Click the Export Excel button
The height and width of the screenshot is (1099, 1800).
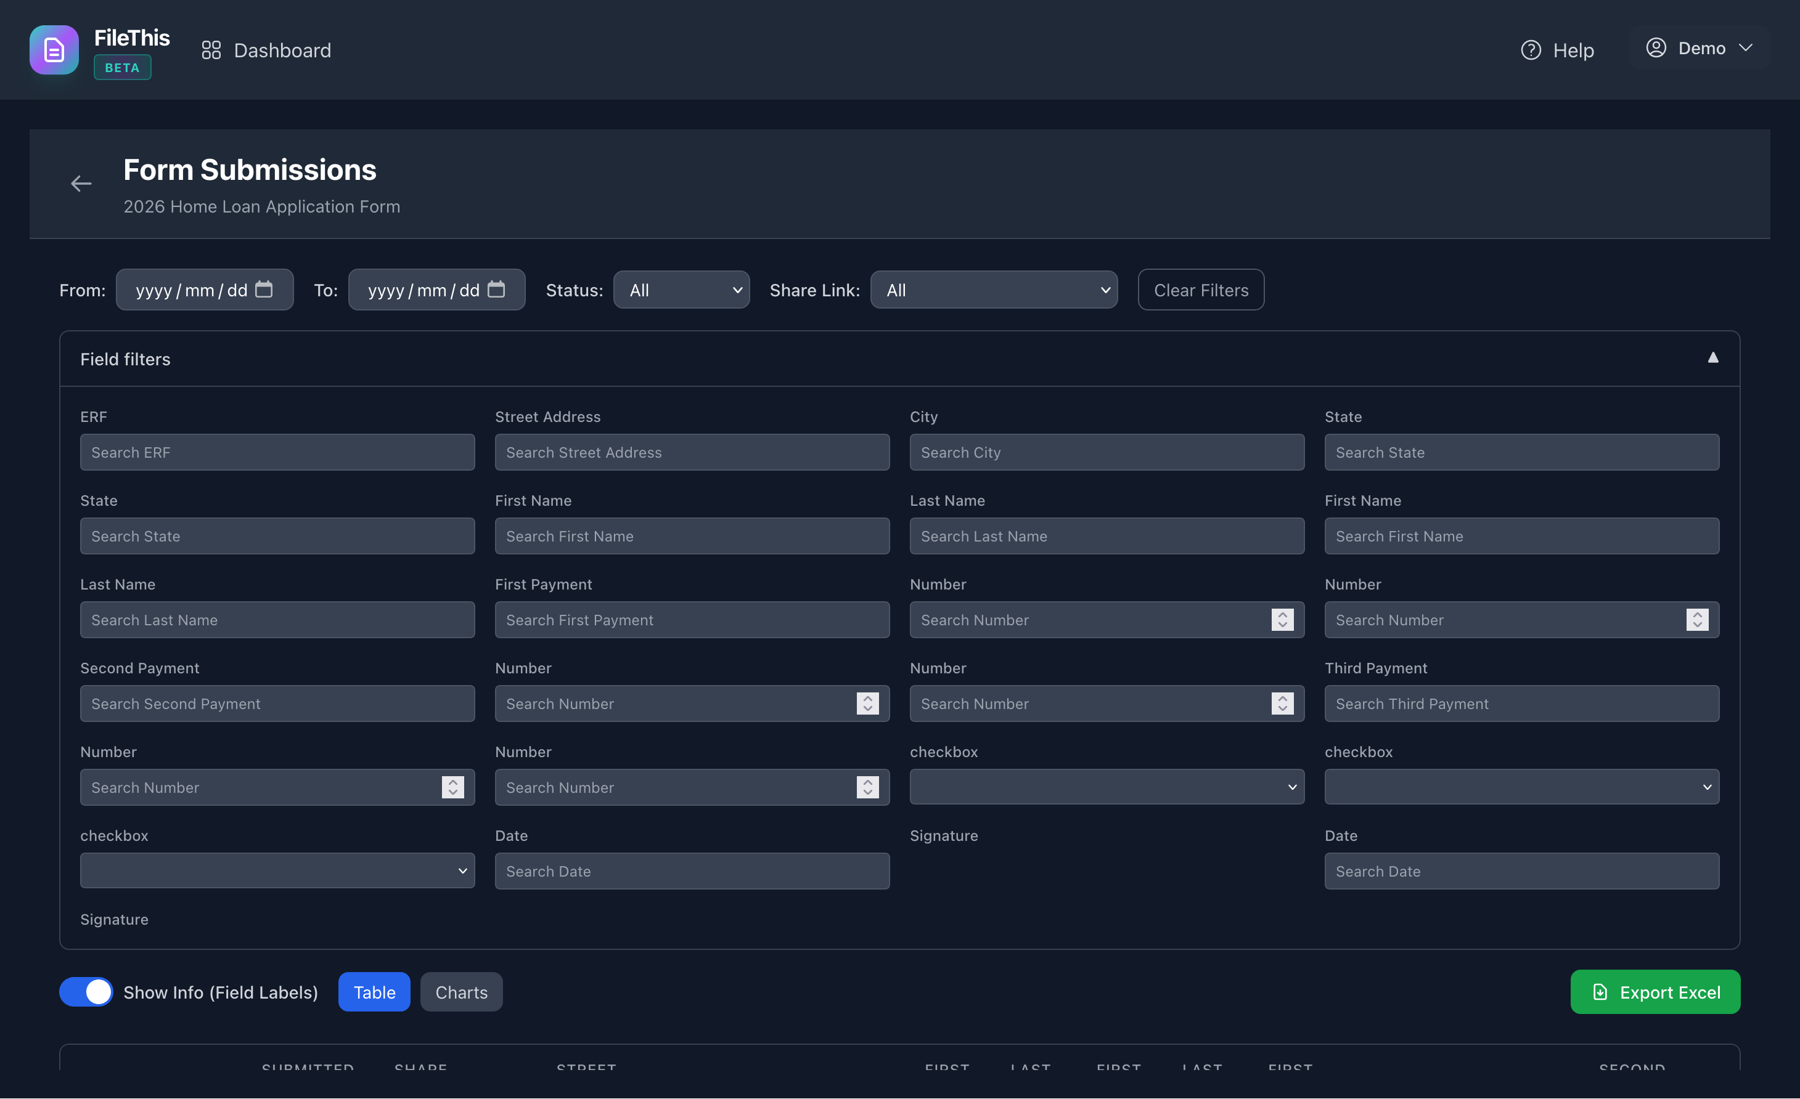1655,992
